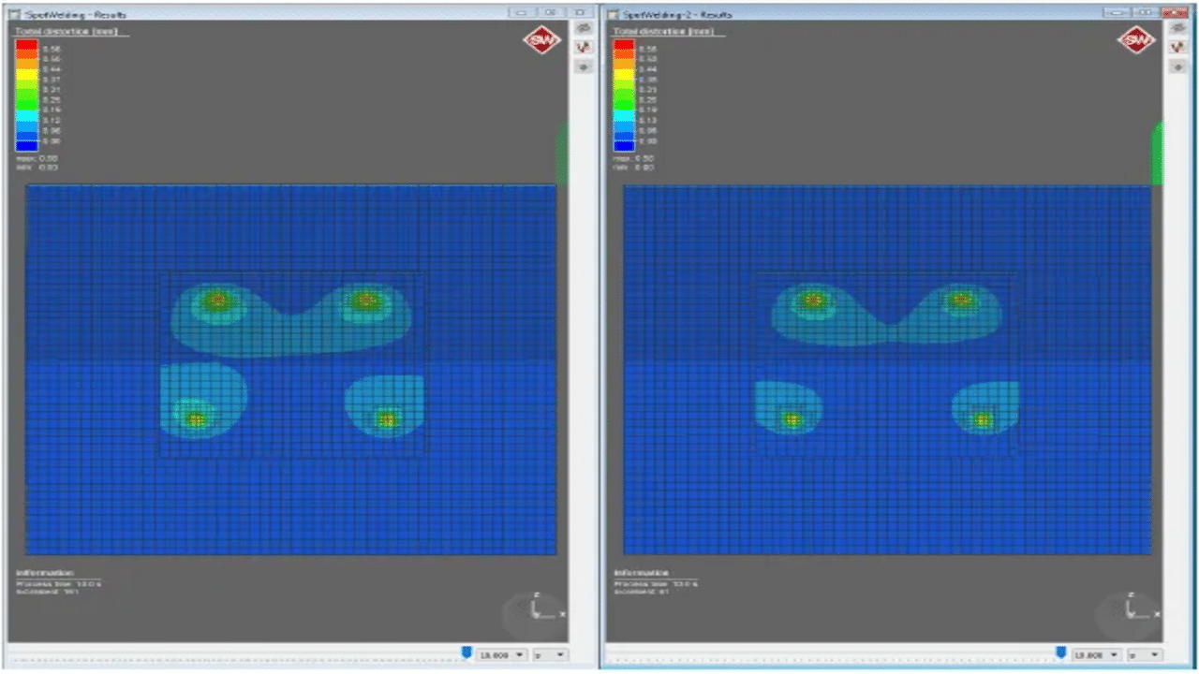This screenshot has width=1199, height=674.
Task: Open the 13.000 time dropdown in left window
Action: tap(502, 654)
